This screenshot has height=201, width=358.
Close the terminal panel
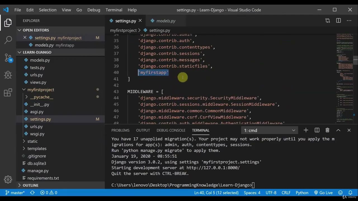tap(349, 130)
